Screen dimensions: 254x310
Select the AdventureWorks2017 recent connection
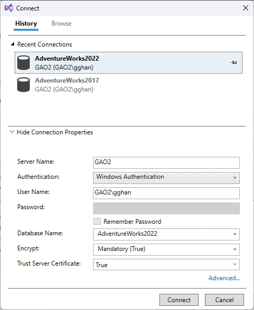click(x=129, y=85)
